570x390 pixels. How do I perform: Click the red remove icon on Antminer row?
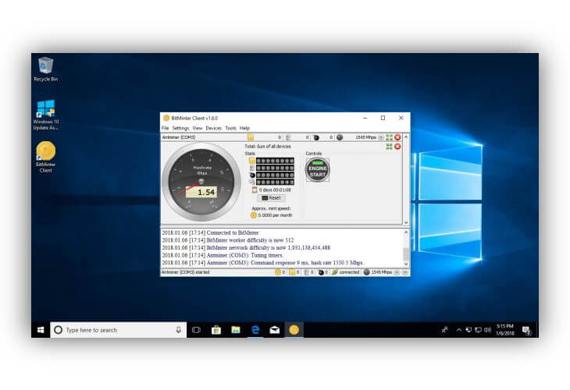click(x=397, y=137)
